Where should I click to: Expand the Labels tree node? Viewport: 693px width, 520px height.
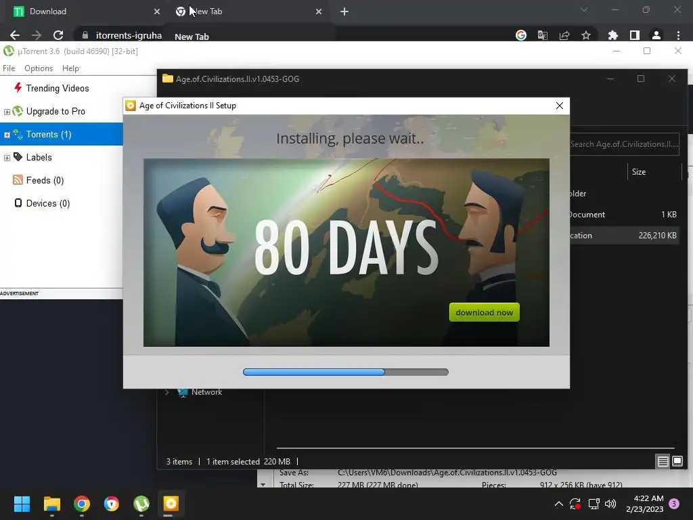click(7, 158)
